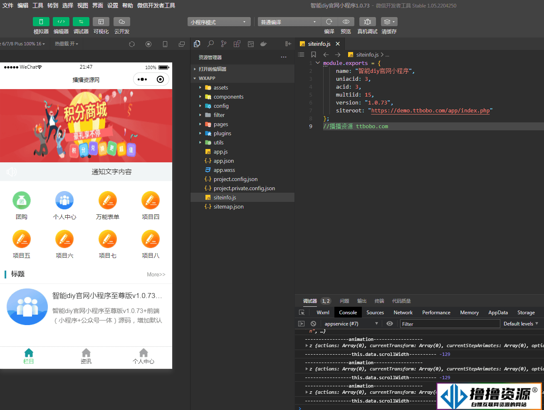Open the sitemap.json file
This screenshot has width=544, height=410.
point(242,206)
